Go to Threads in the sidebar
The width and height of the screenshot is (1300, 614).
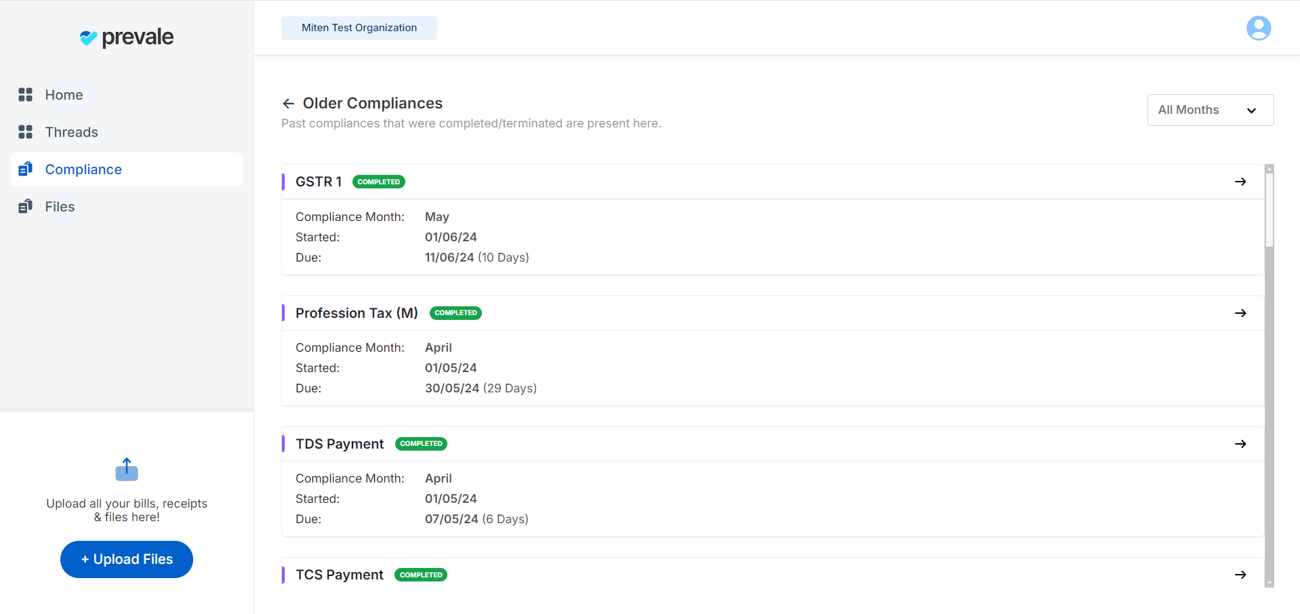coord(71,132)
